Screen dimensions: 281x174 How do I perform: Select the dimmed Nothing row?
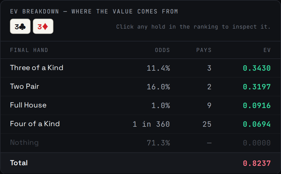click(x=140, y=143)
